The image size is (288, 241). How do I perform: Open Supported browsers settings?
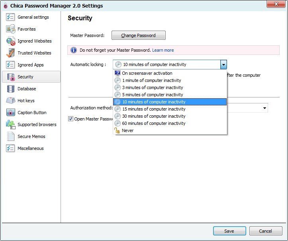click(31, 124)
